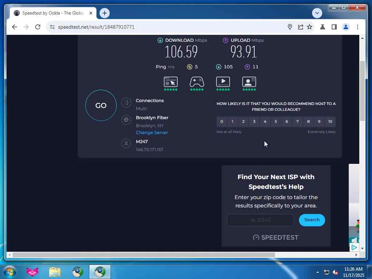Start a new test with GO
This screenshot has height=279, width=372.
point(101,105)
